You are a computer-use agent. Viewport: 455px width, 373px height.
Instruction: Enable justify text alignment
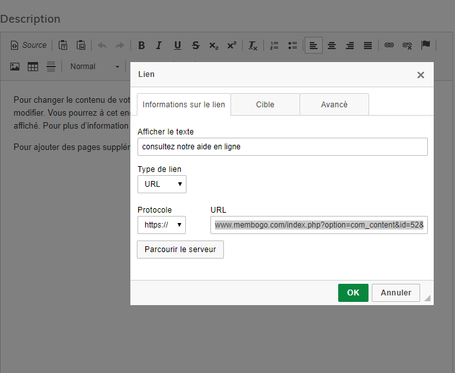point(368,45)
